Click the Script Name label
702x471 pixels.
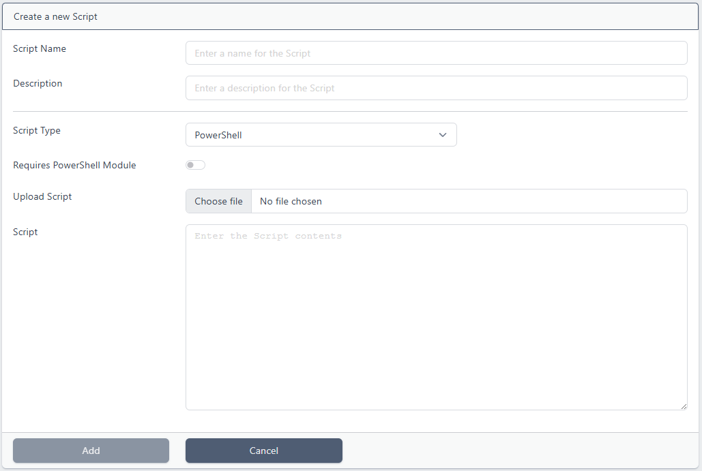[40, 48]
